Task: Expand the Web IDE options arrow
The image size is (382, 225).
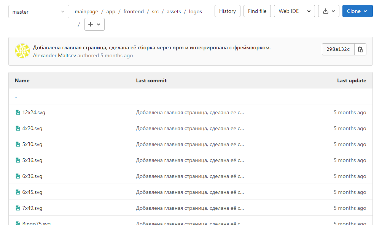Action: (x=309, y=11)
